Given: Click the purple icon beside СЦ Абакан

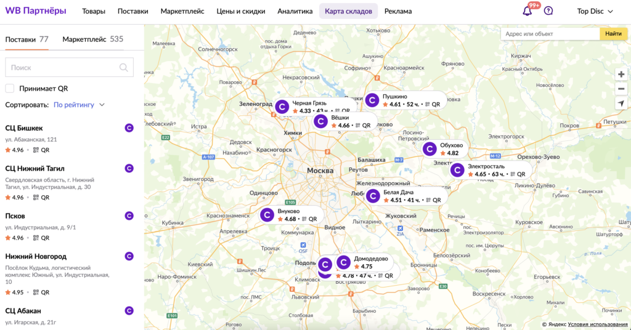Looking at the screenshot, I should pos(129,311).
